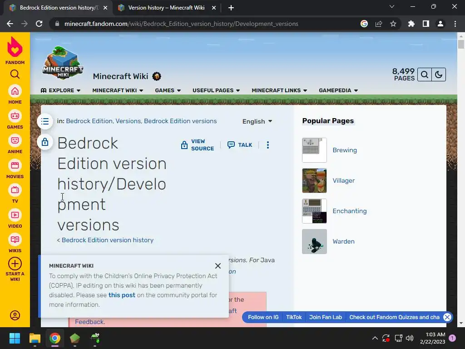Open the Versions category link
The width and height of the screenshot is (465, 349).
point(128,121)
